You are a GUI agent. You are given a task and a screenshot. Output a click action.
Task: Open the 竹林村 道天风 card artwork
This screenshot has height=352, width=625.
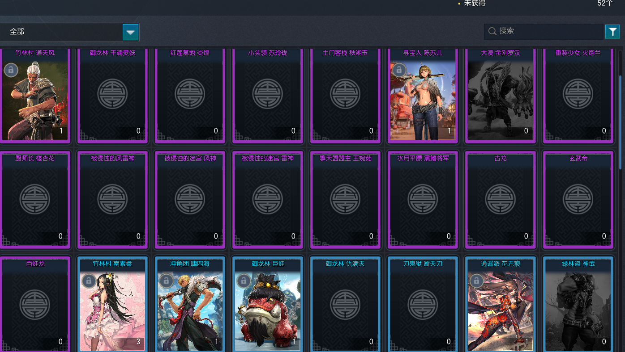point(35,100)
